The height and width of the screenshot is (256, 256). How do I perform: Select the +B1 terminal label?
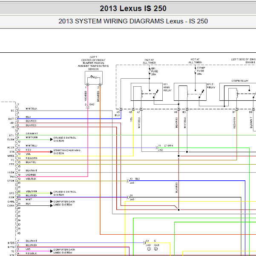tap(12, 123)
